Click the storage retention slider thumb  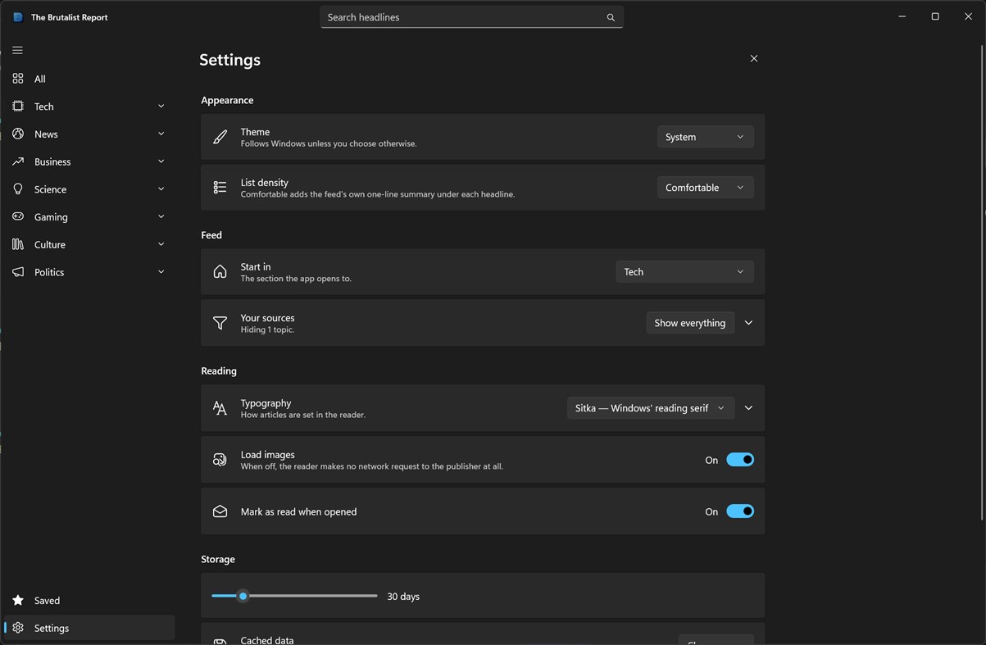coord(243,596)
